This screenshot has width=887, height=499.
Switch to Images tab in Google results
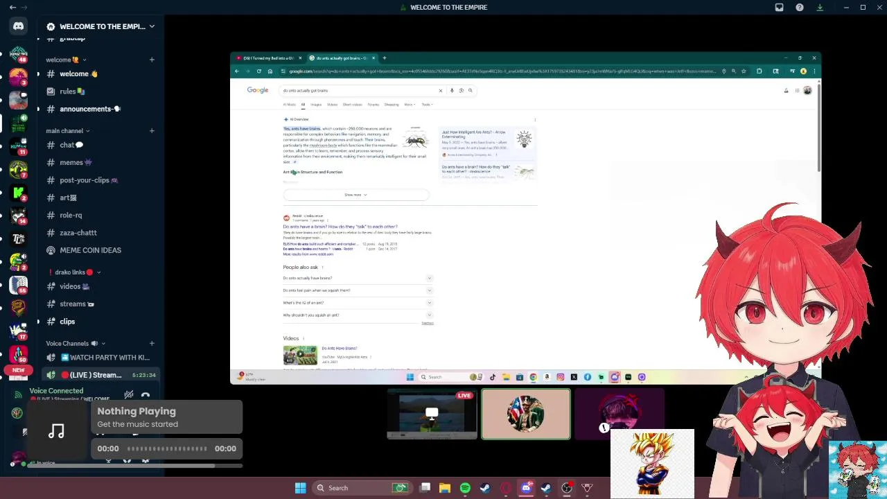tap(316, 105)
